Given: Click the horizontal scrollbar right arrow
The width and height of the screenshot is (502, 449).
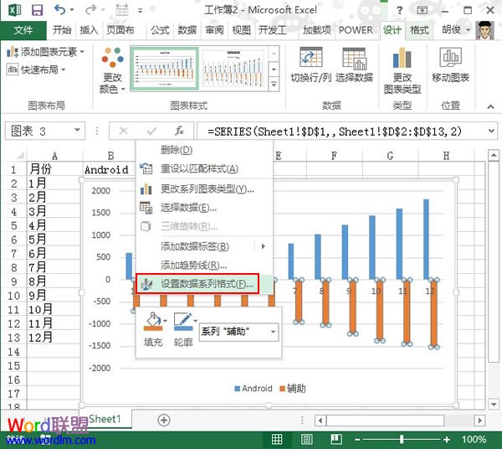Looking at the screenshot, I should tap(479, 421).
